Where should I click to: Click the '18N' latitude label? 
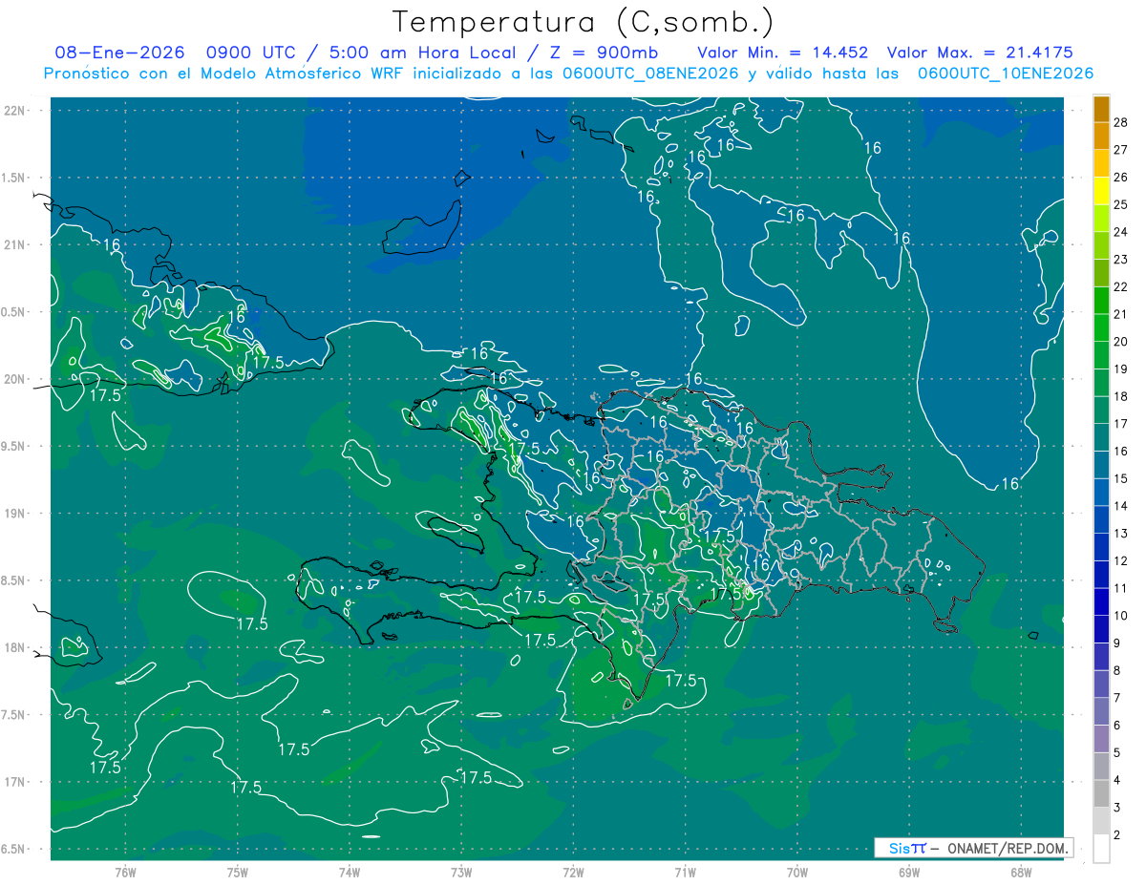[14, 647]
